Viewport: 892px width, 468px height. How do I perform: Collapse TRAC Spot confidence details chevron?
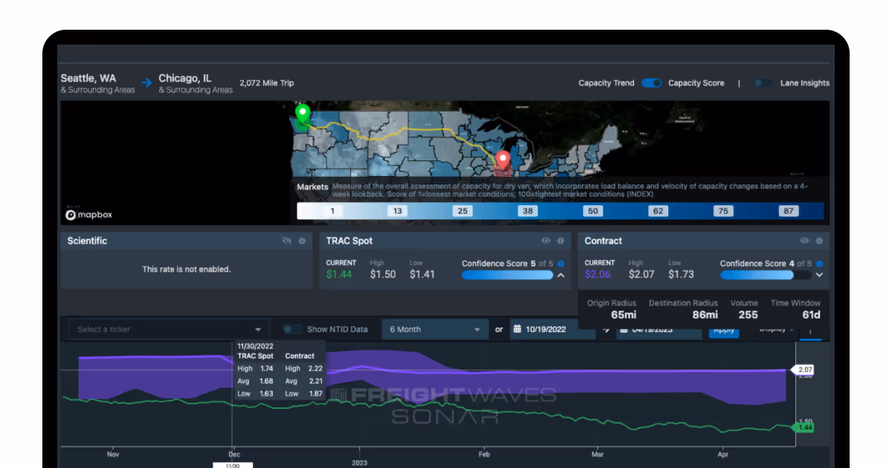click(x=560, y=275)
